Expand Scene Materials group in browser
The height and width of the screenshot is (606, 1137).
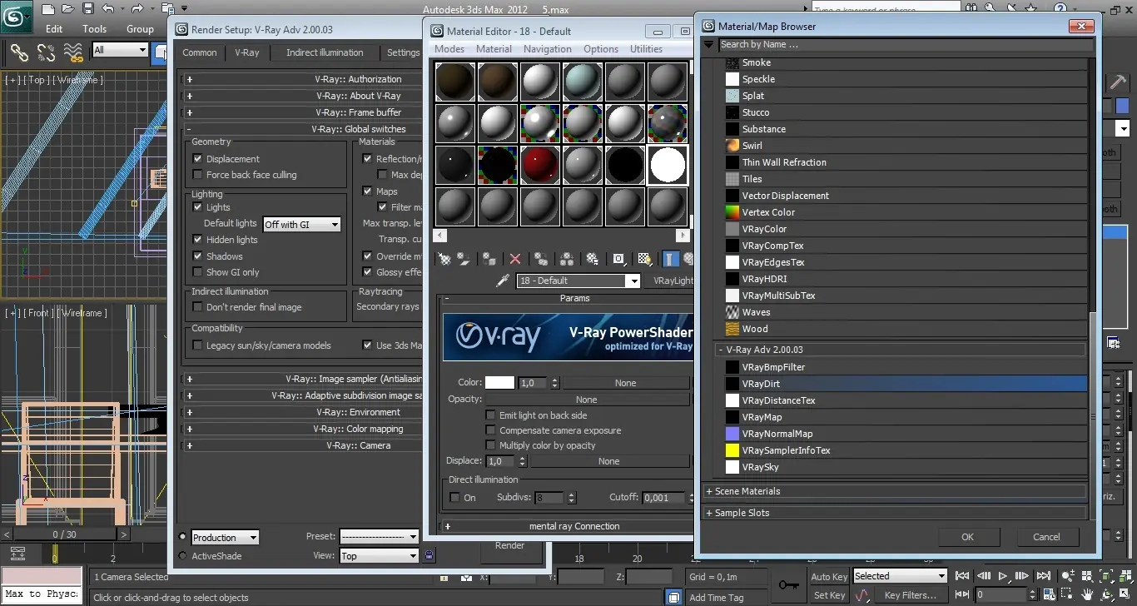[x=895, y=491]
